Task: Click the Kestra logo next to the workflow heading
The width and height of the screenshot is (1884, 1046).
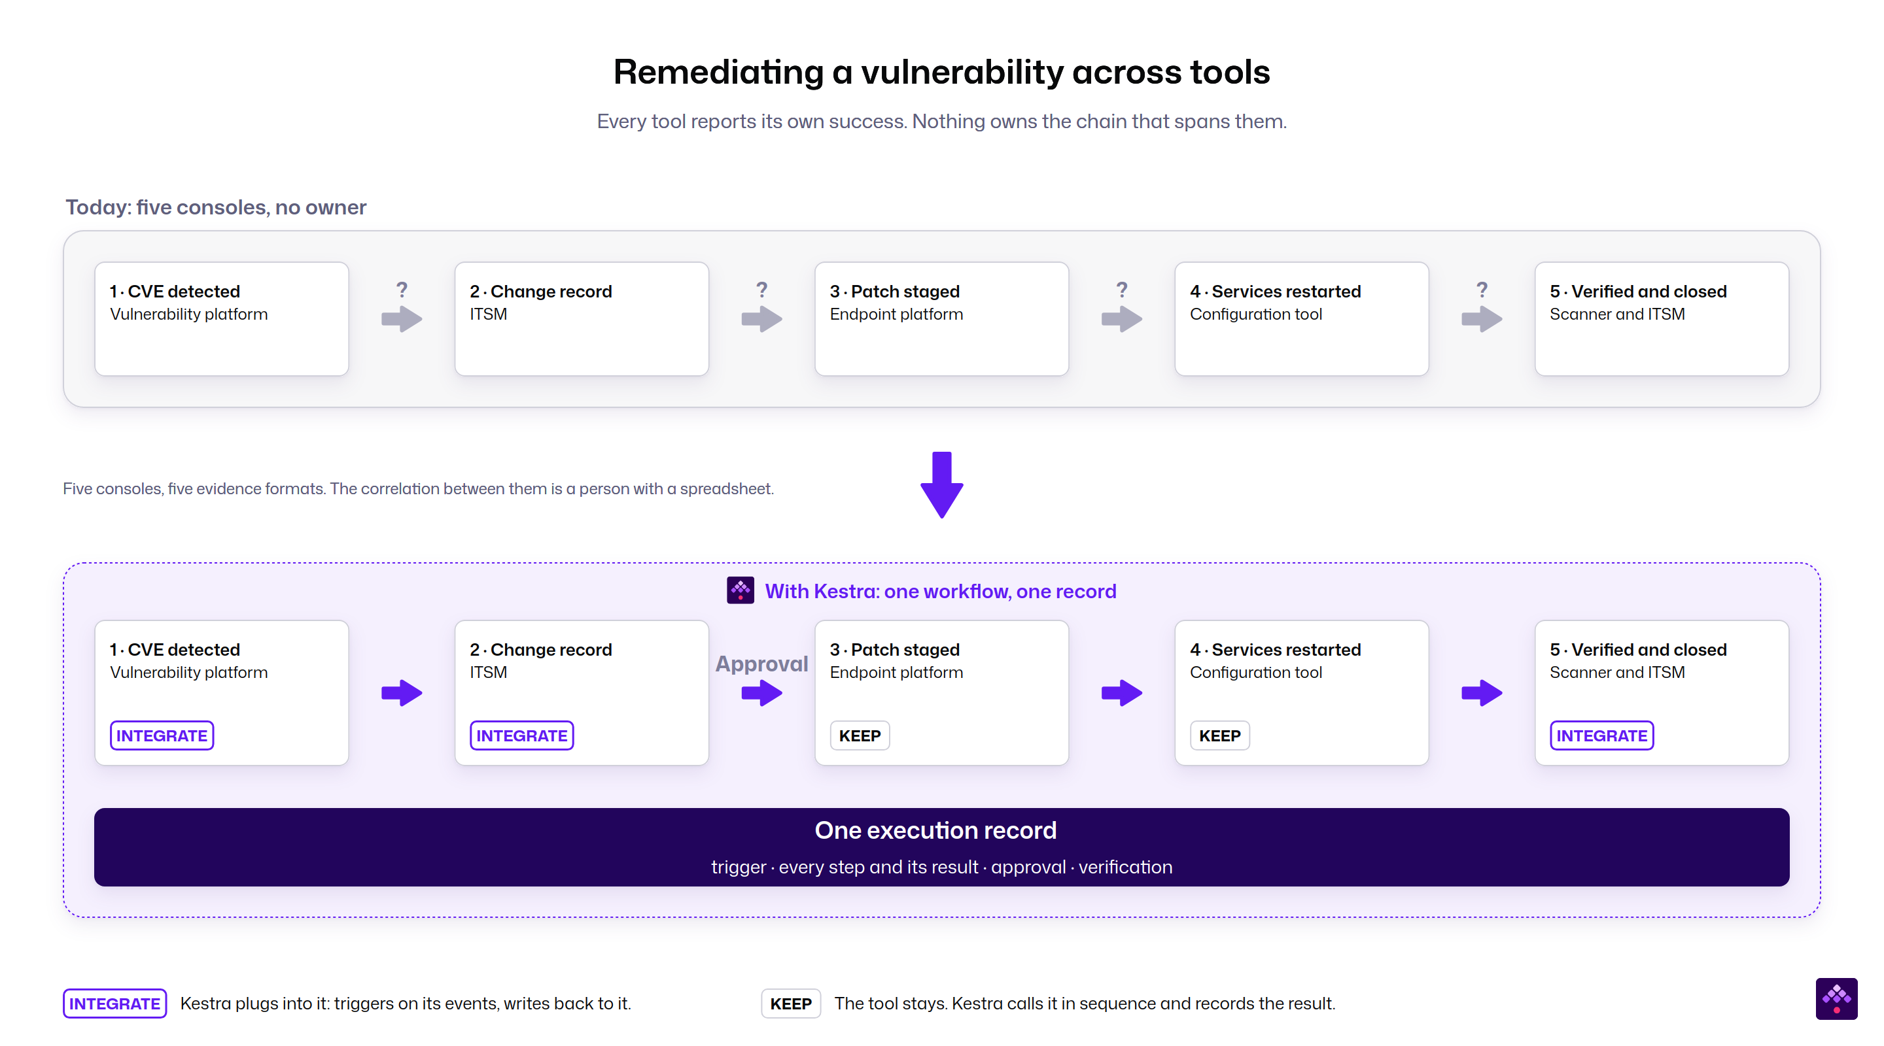Action: coord(740,590)
